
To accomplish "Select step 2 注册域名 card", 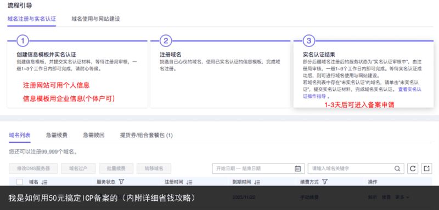I will coord(221,74).
